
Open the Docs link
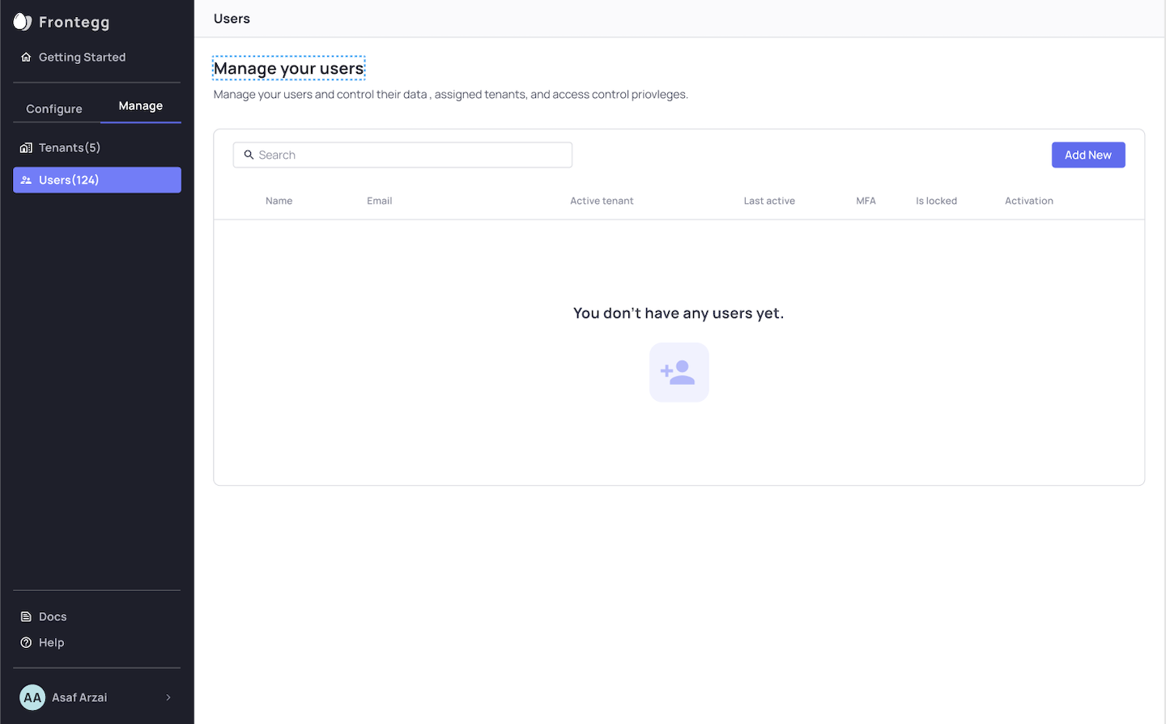coord(53,616)
